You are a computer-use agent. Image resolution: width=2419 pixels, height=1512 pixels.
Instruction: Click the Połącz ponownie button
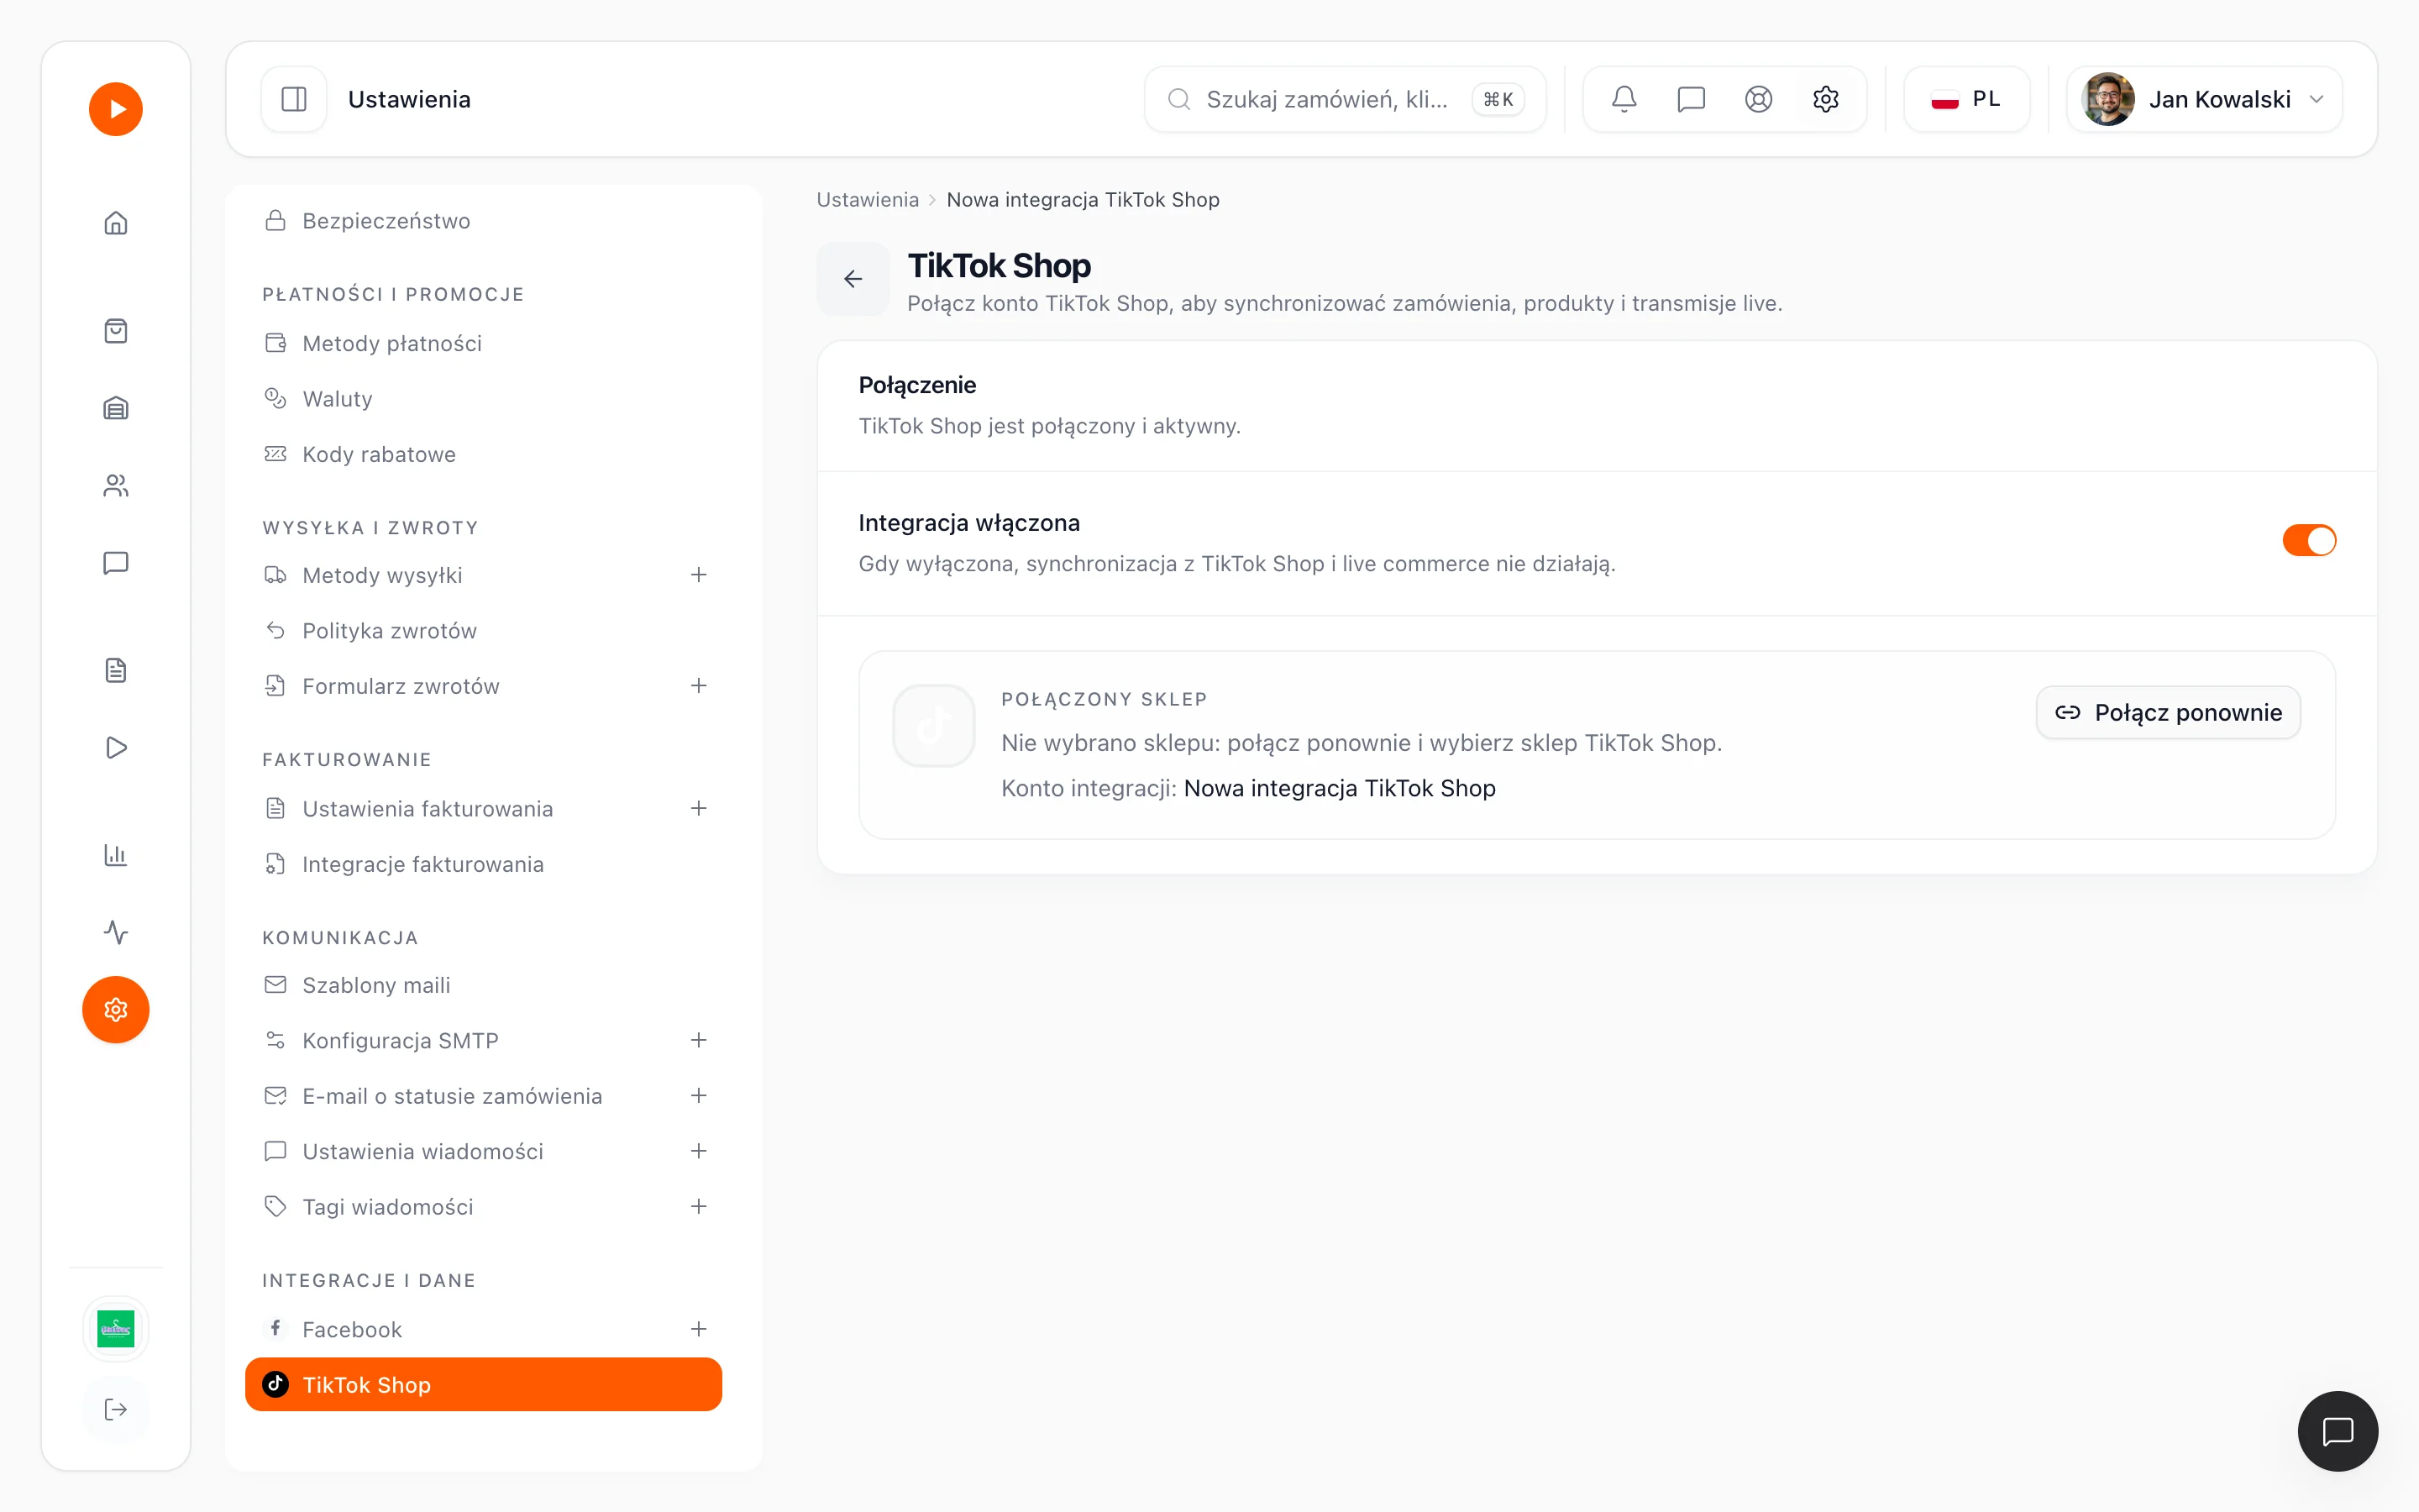click(2168, 712)
